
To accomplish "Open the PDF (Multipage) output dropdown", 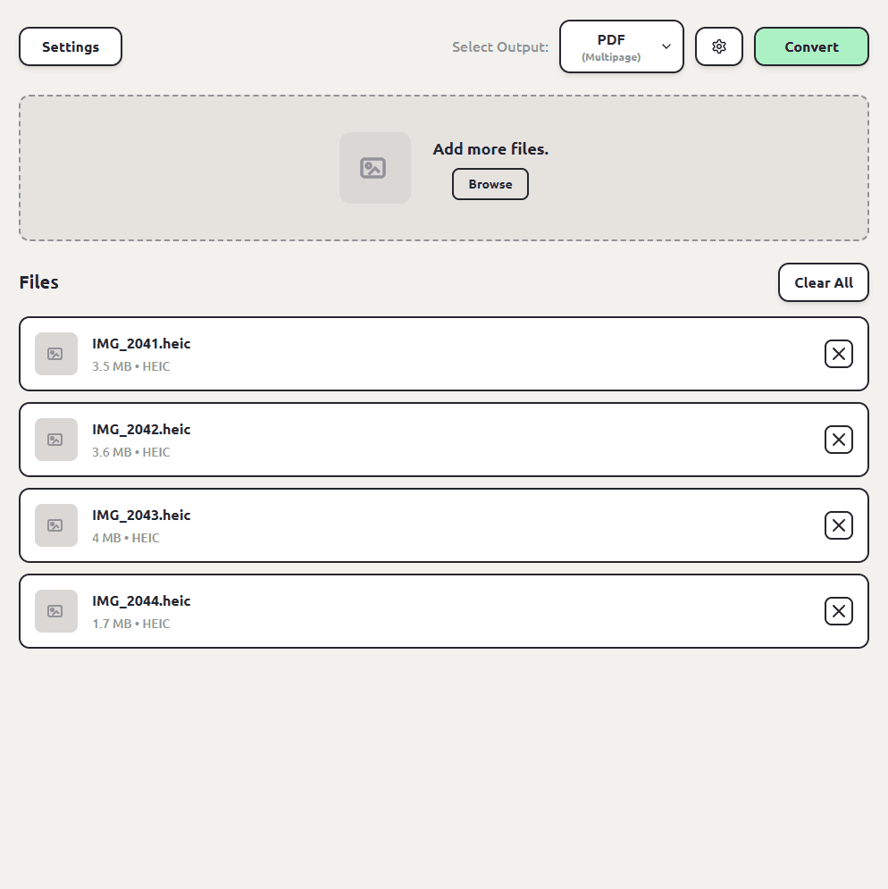I will [622, 46].
